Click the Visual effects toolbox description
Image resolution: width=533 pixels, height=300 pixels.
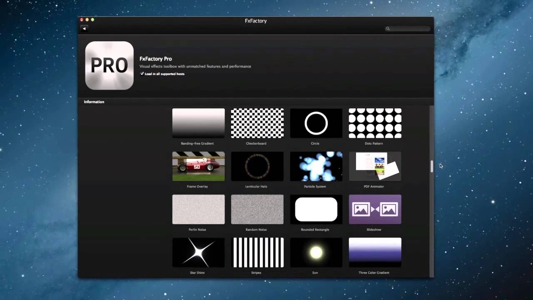point(195,66)
